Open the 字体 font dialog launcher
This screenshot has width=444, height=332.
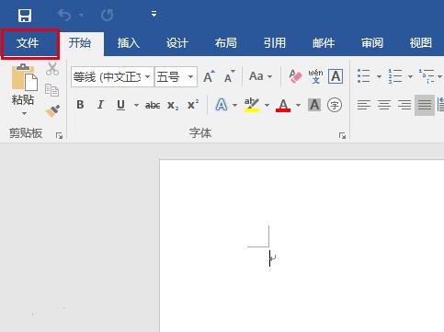coord(342,135)
